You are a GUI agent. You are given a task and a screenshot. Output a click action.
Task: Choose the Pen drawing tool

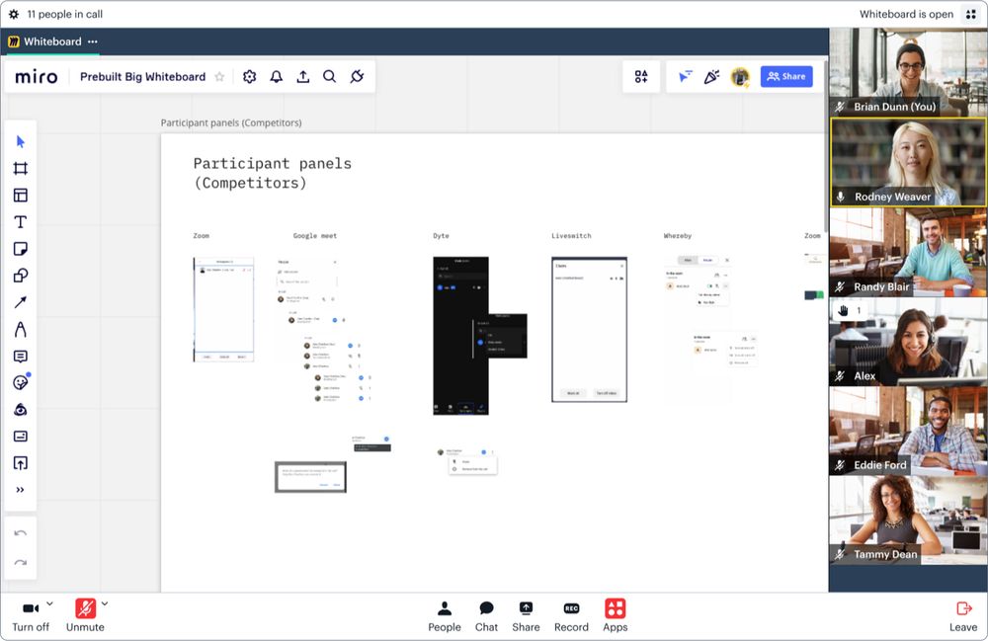point(20,330)
